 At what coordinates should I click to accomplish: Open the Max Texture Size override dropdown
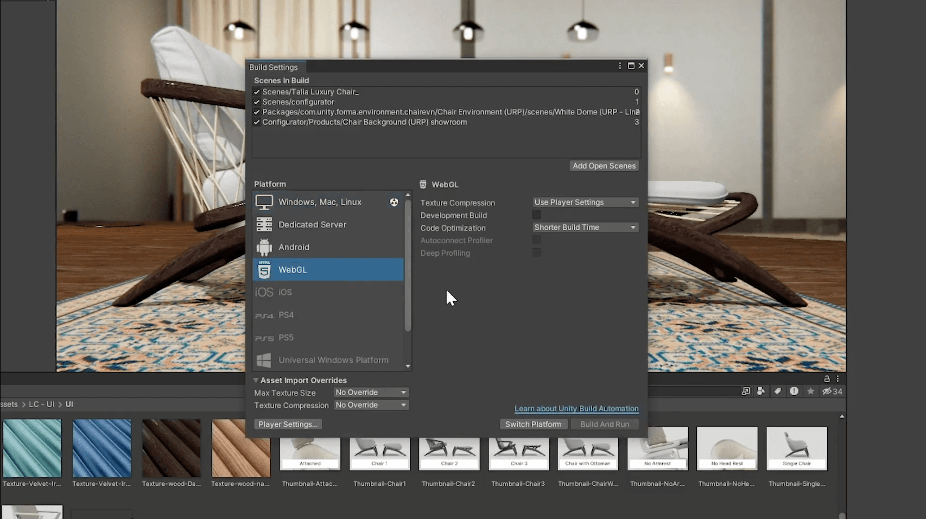pos(371,392)
